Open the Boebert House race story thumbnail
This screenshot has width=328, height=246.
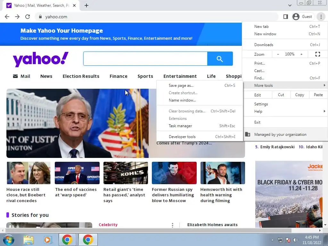(29, 173)
